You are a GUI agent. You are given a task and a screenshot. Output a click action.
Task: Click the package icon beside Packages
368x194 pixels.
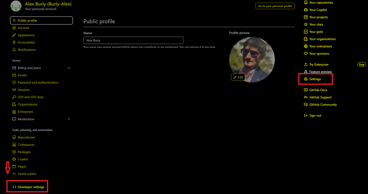point(14,152)
